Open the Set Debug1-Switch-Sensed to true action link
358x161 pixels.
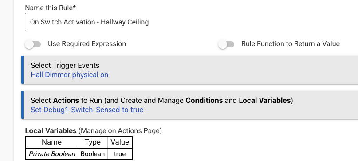[x=87, y=110]
